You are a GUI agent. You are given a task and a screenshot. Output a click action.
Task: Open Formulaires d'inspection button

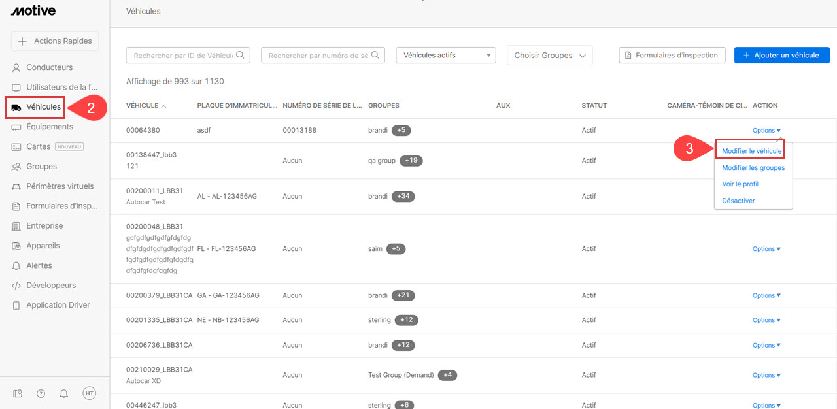coord(671,56)
